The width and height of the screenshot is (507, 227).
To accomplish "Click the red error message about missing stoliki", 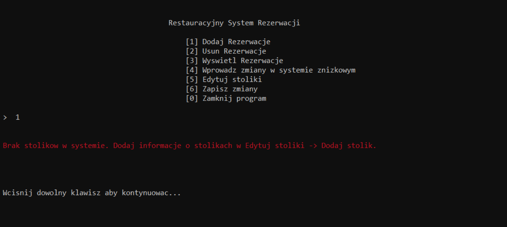I will pyautogui.click(x=189, y=145).
